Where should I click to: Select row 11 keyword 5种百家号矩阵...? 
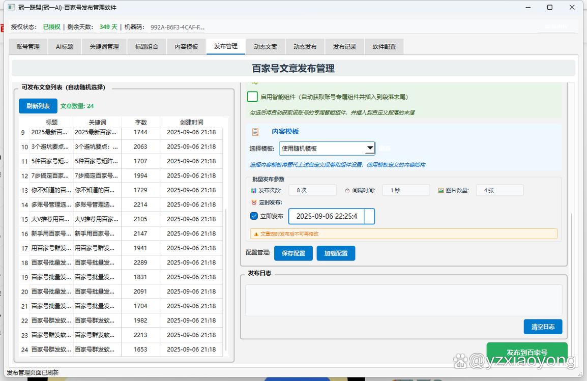(97, 161)
